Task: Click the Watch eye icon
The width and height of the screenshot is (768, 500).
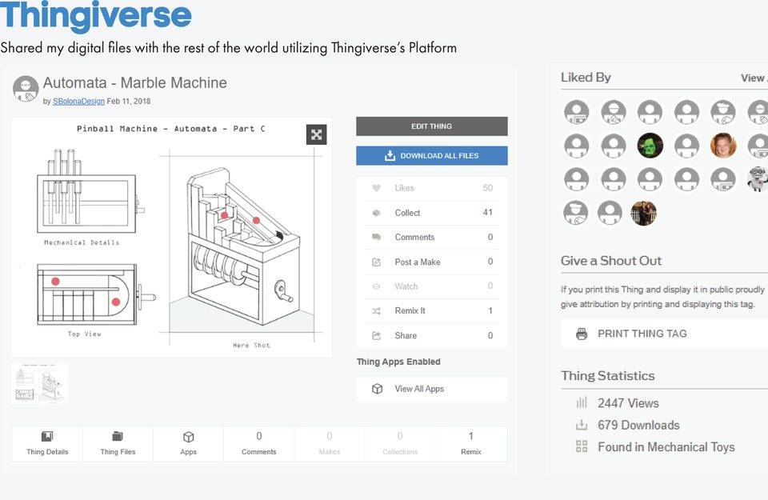Action: [376, 286]
